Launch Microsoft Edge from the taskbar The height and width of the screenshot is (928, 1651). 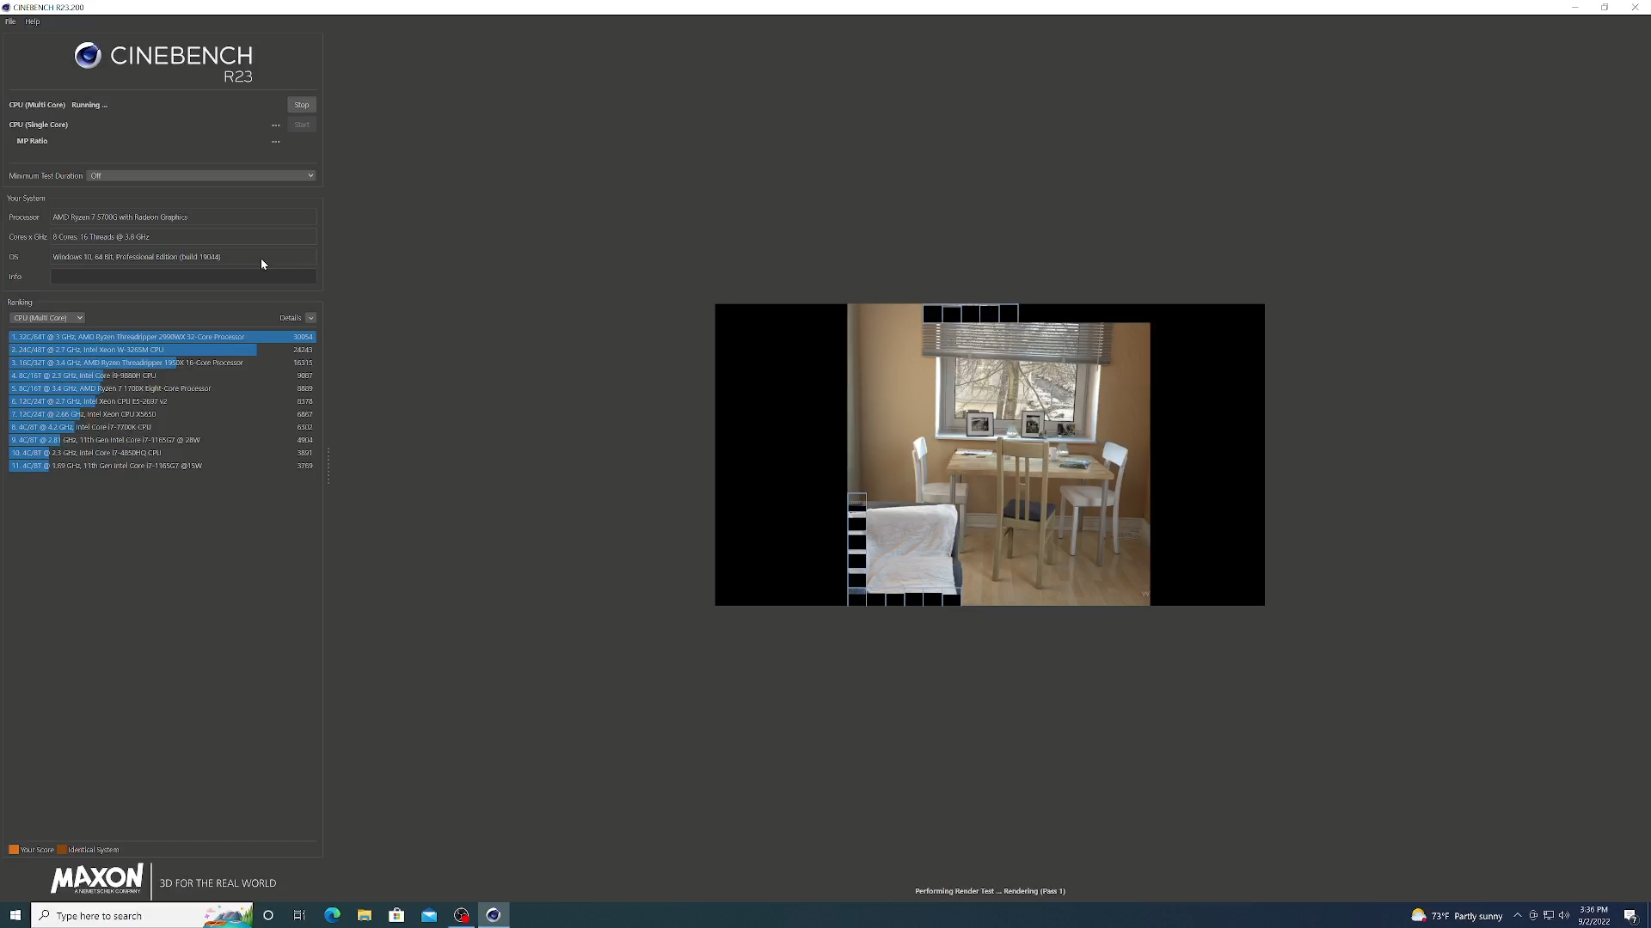[x=332, y=915]
